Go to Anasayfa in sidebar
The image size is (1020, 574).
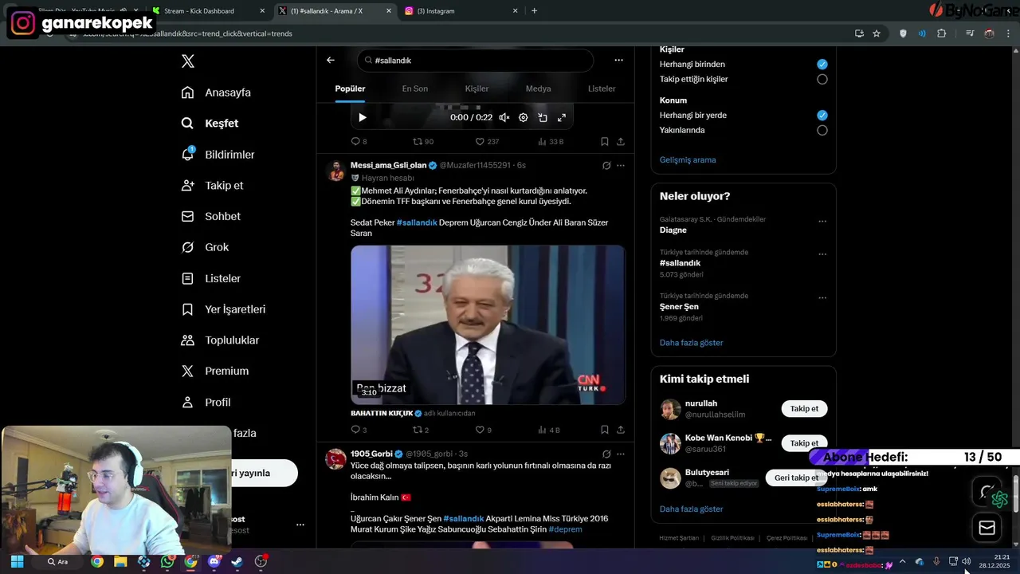216,92
